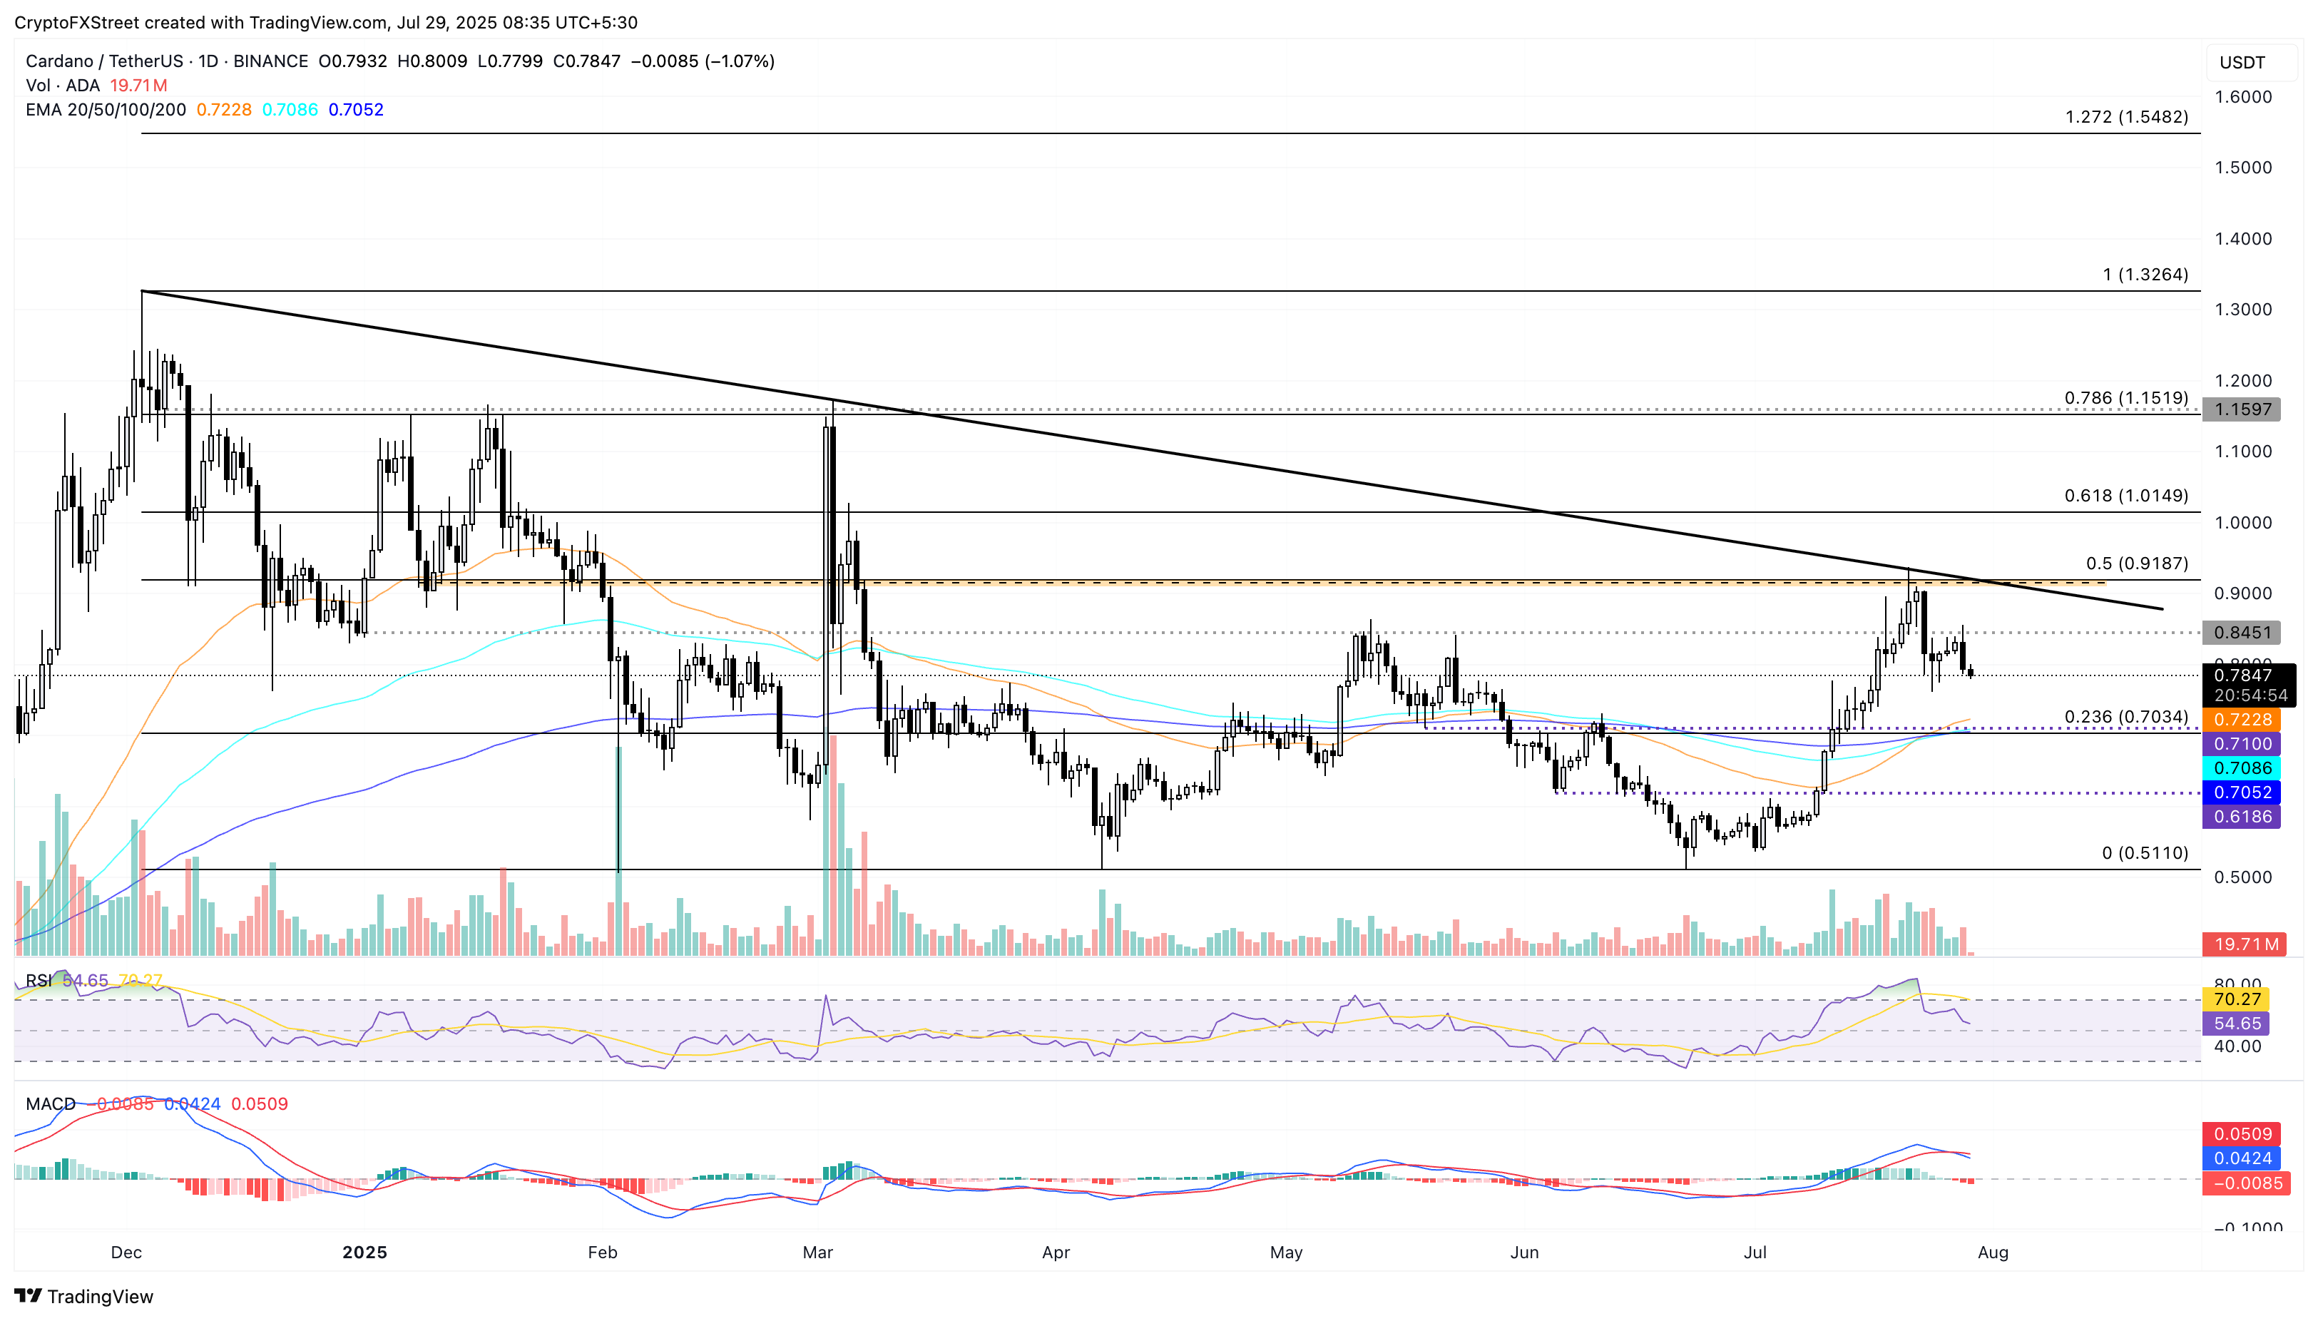Screen dimensions: 2318x1321
Task: Click the purple 0.6186 level price tag
Action: coord(2242,817)
